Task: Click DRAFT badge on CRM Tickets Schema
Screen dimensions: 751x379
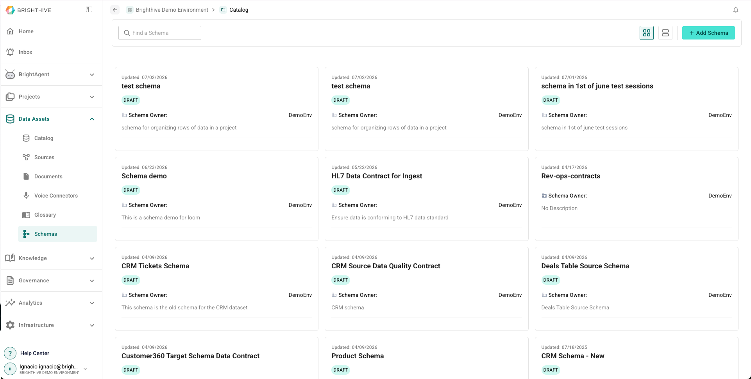Action: (x=131, y=280)
